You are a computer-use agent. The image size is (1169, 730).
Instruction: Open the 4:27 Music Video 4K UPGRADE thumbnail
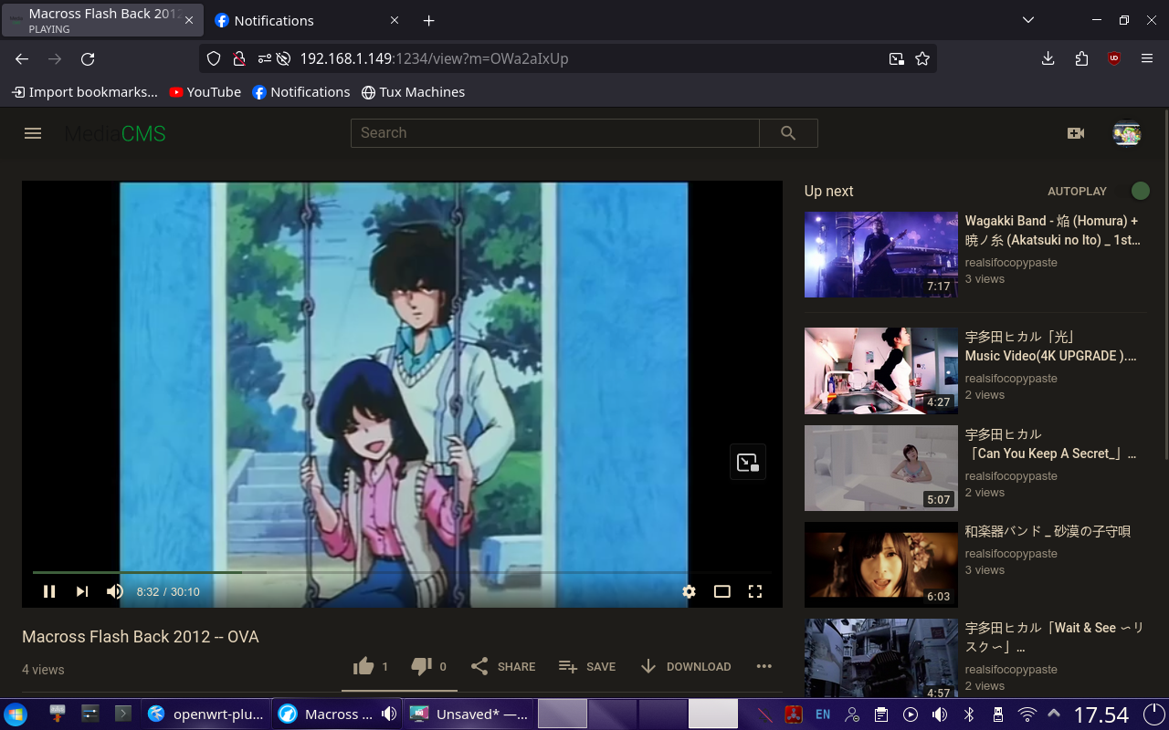point(881,370)
